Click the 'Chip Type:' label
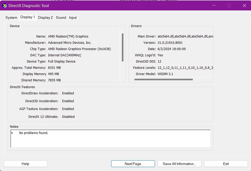The height and width of the screenshot is (171, 251). 38,49
